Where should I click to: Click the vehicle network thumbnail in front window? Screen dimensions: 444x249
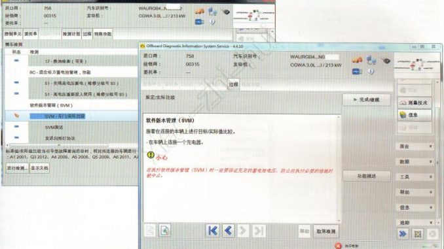coord(416,65)
